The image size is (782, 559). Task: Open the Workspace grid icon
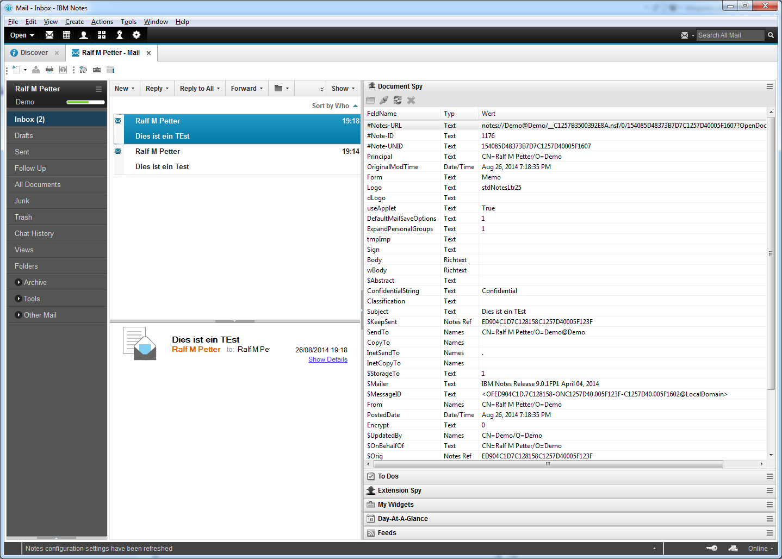click(x=102, y=35)
